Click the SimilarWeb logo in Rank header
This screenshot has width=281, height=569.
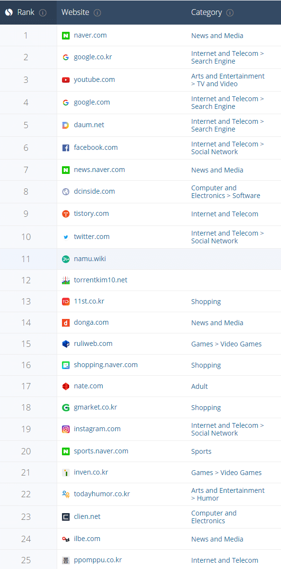tap(9, 13)
